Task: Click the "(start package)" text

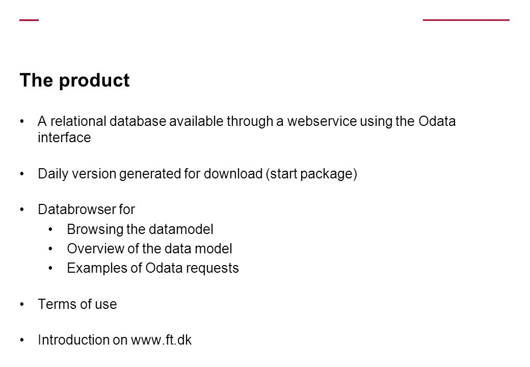Action: coord(311,174)
